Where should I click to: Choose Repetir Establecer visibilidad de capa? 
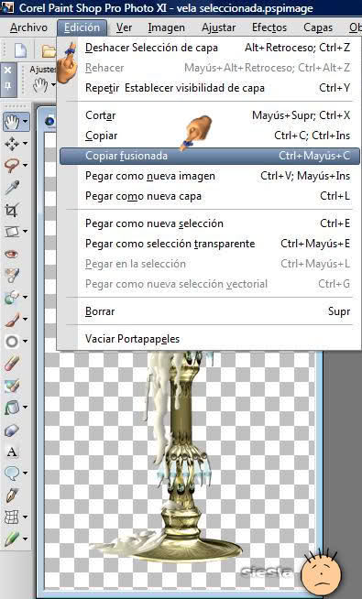(210, 88)
